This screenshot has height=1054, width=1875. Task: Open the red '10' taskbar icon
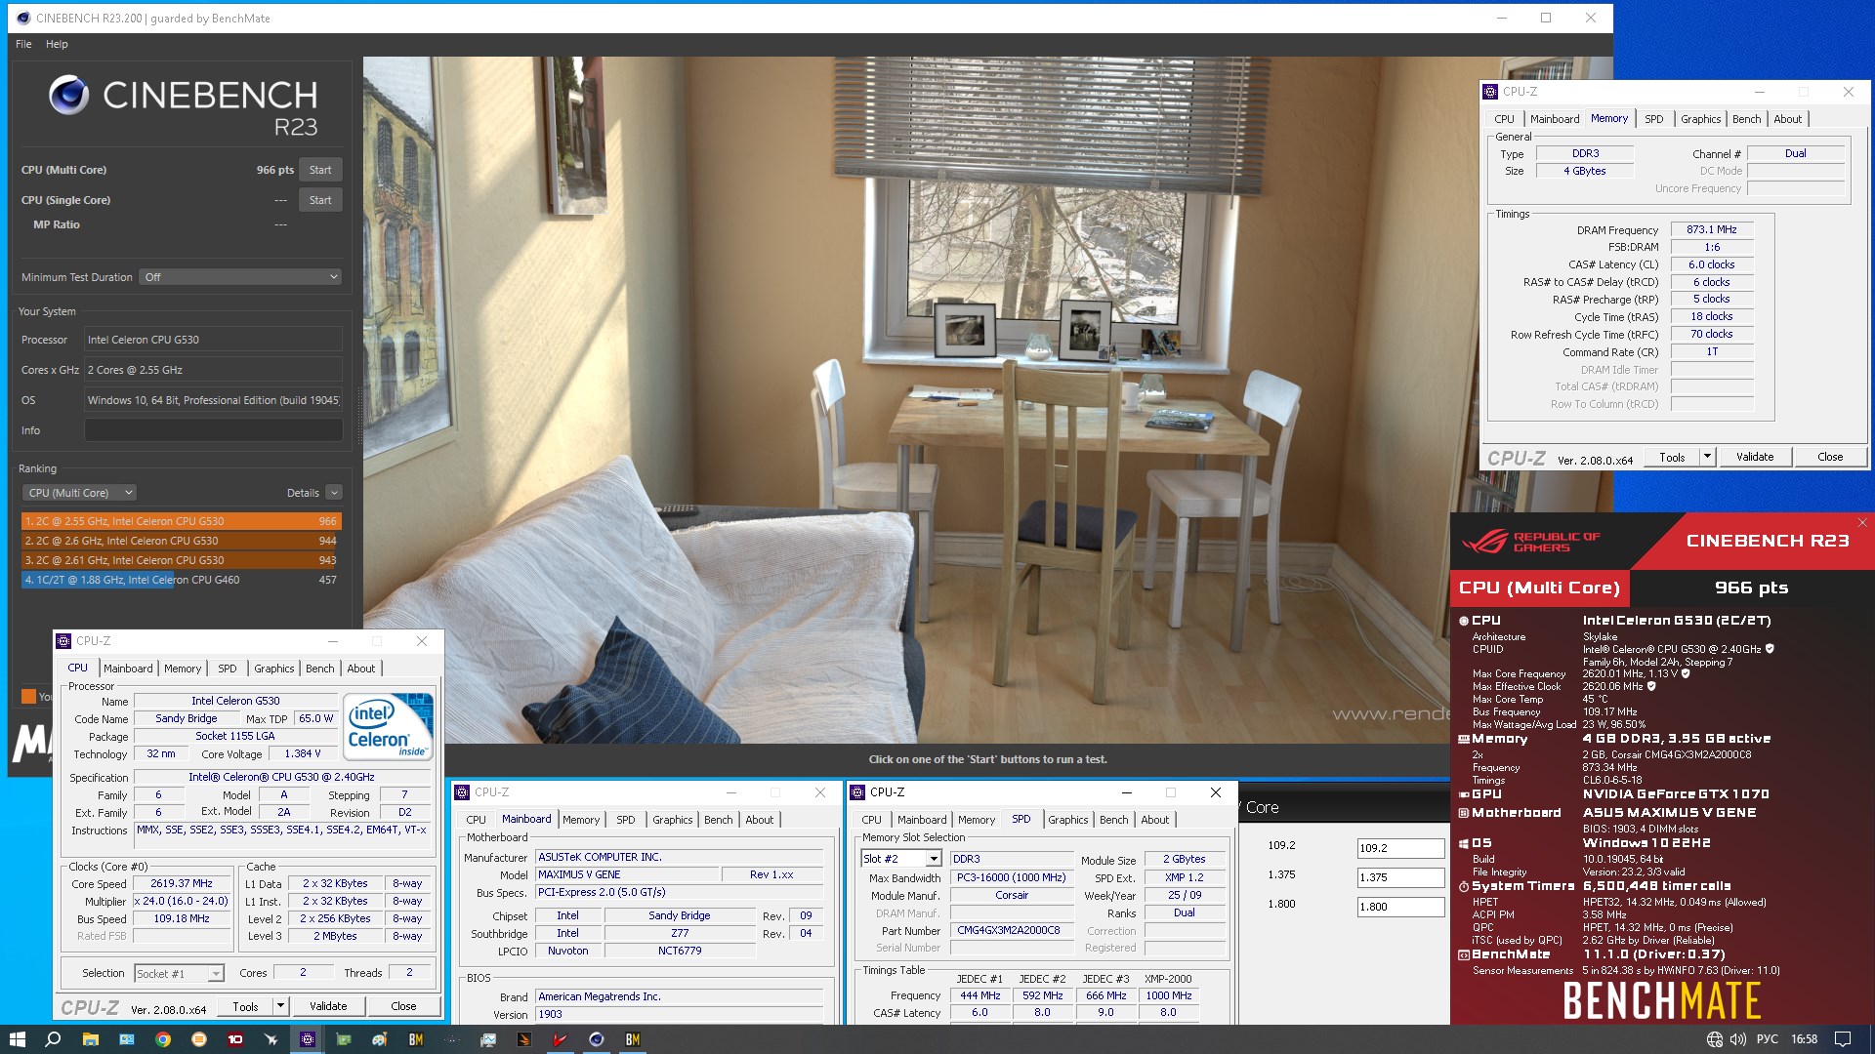tap(235, 1039)
